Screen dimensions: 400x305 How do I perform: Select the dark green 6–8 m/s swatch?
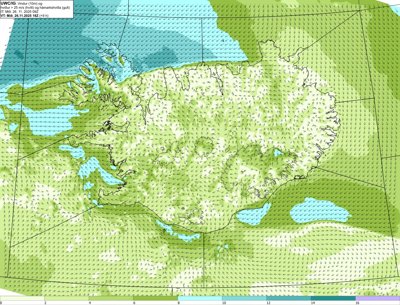[x=156, y=298]
